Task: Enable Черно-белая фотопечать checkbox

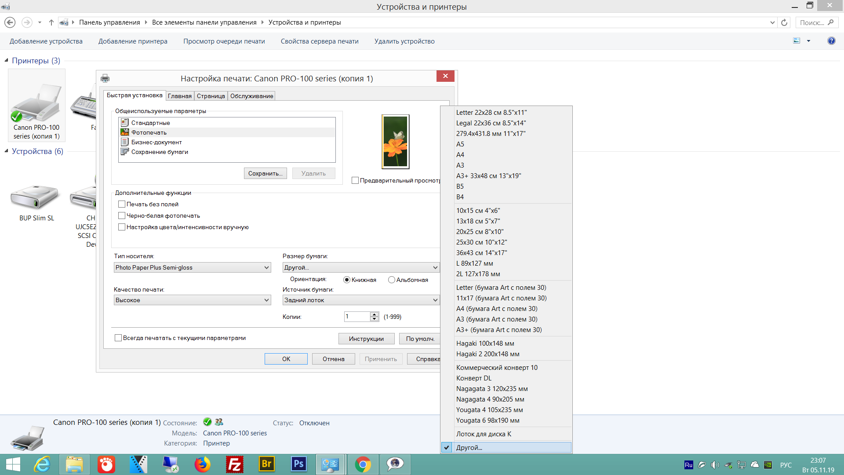Action: pyautogui.click(x=122, y=216)
